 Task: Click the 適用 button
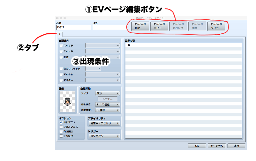(236, 146)
